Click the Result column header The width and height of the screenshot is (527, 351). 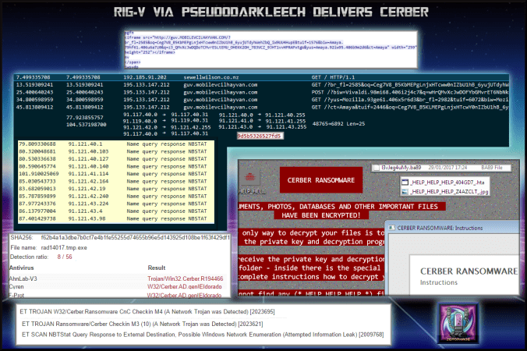[157, 268]
